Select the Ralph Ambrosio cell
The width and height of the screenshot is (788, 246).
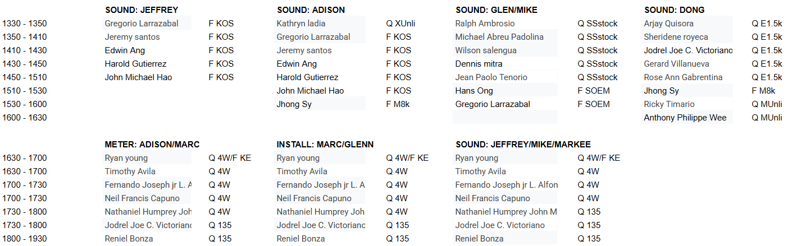(485, 24)
